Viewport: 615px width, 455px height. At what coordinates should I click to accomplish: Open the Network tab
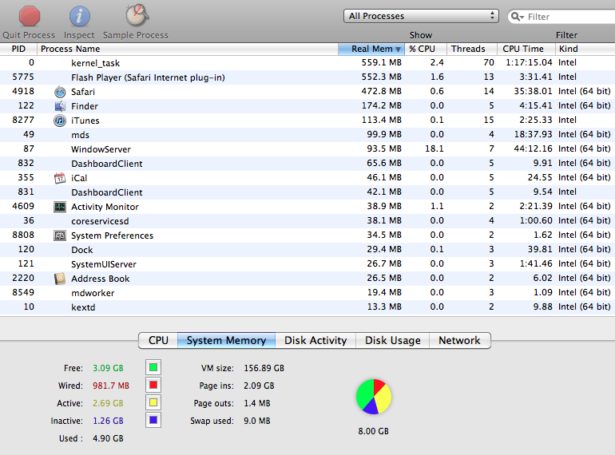tap(460, 340)
